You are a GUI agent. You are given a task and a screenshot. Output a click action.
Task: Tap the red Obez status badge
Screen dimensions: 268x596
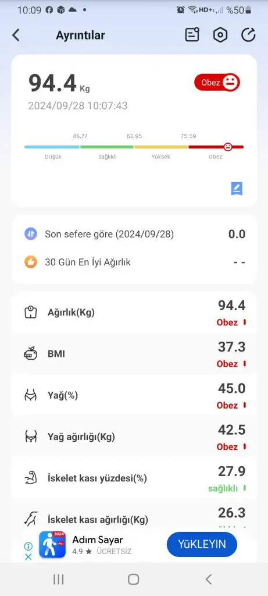[217, 83]
